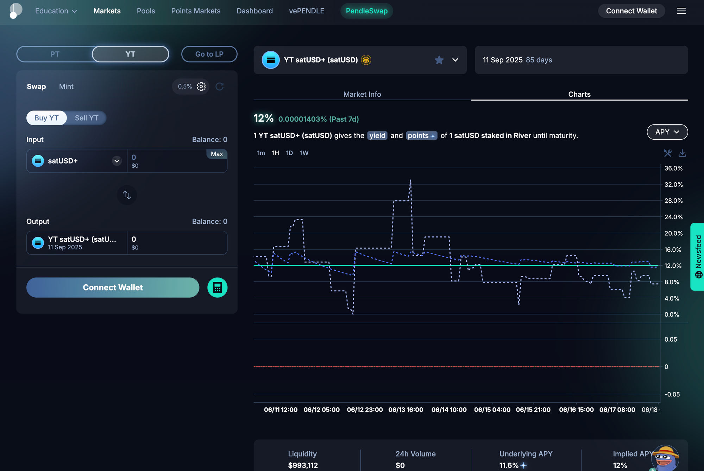The image size is (704, 471).
Task: Click the chart download icon
Action: (x=682, y=153)
